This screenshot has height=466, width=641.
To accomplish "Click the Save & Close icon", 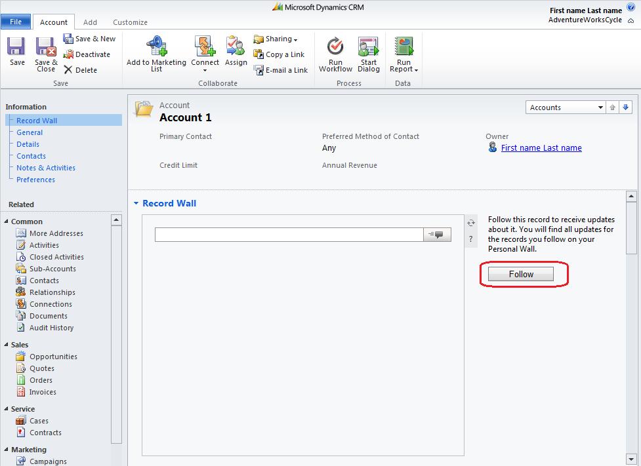I will (46, 48).
